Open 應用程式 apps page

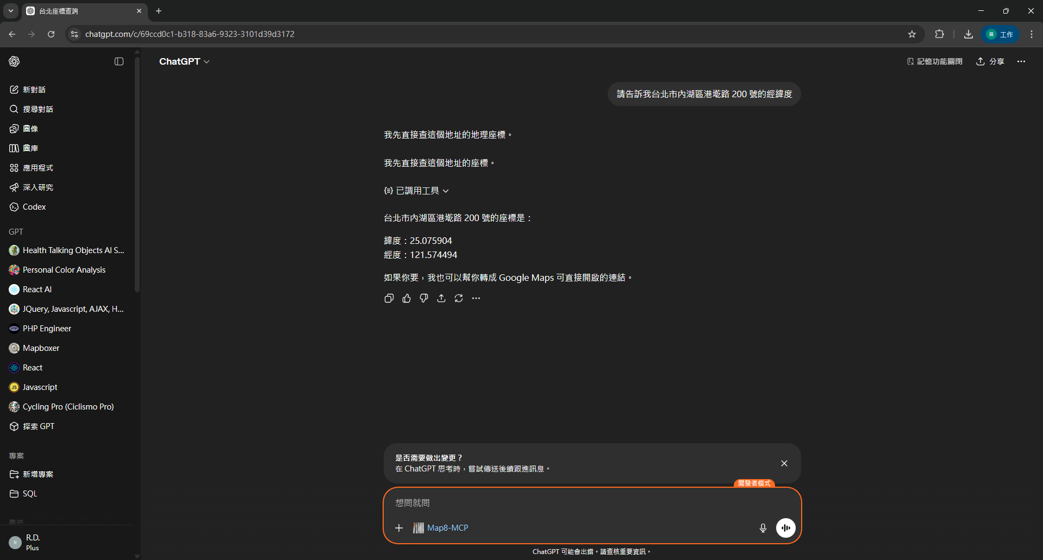[x=66, y=168]
